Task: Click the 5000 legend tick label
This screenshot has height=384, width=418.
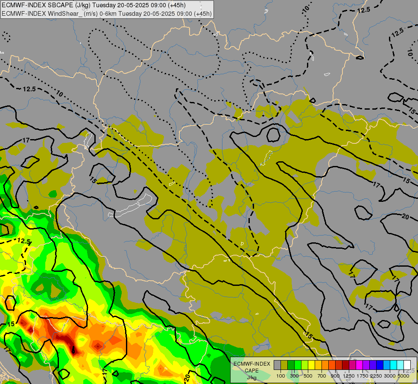Action: [x=403, y=376]
